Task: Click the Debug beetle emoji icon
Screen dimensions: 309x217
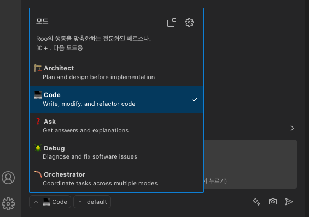Action: (38, 148)
